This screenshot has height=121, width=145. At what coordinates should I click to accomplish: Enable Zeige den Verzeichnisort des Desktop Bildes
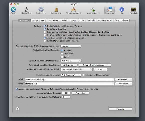(x=45, y=32)
